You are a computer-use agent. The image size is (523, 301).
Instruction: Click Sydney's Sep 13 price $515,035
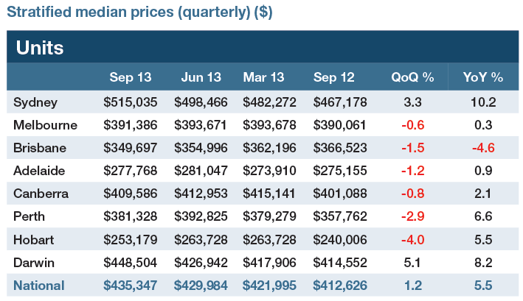click(x=131, y=102)
